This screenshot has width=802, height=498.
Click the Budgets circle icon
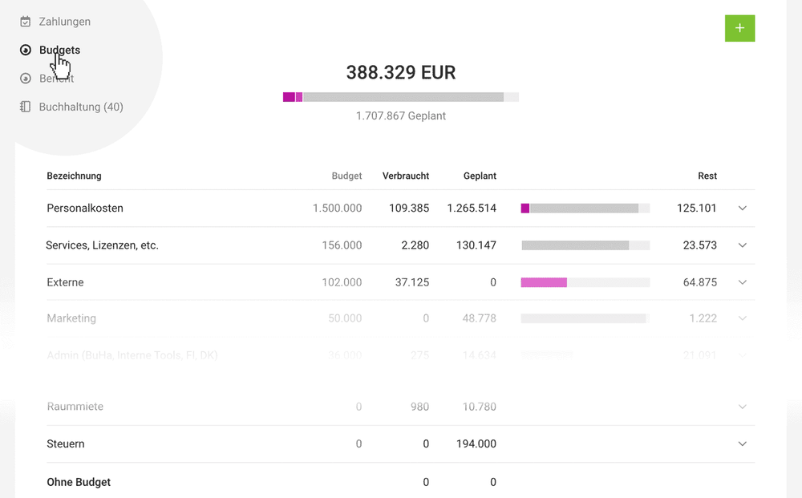click(x=25, y=50)
